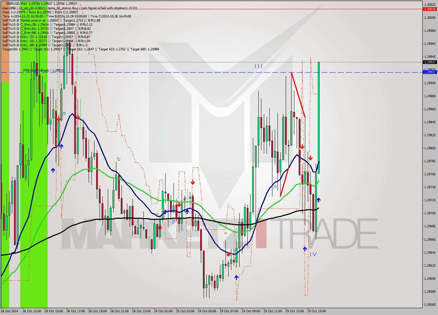Click the 'Target100: 1.2942' targets line

80,49
